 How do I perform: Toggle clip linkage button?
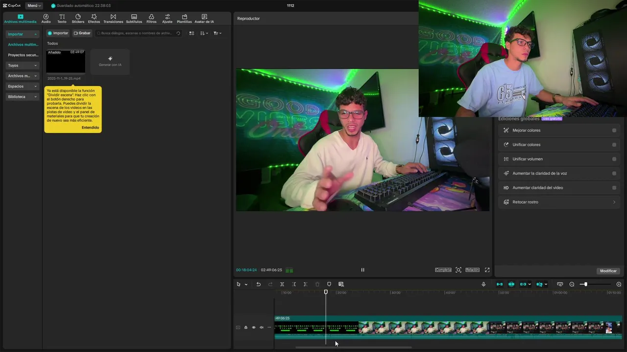[523, 284]
